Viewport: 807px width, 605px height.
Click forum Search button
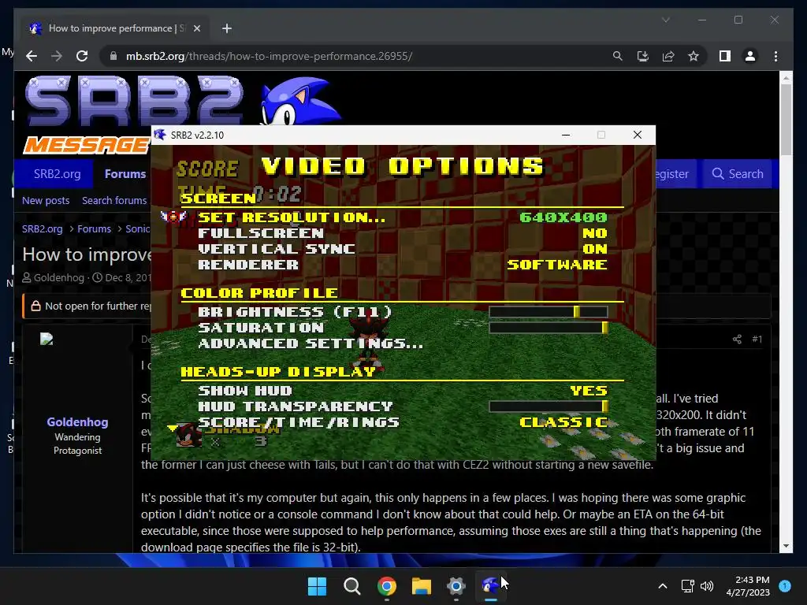click(738, 174)
